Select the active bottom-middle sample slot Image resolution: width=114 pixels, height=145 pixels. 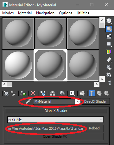(51, 66)
